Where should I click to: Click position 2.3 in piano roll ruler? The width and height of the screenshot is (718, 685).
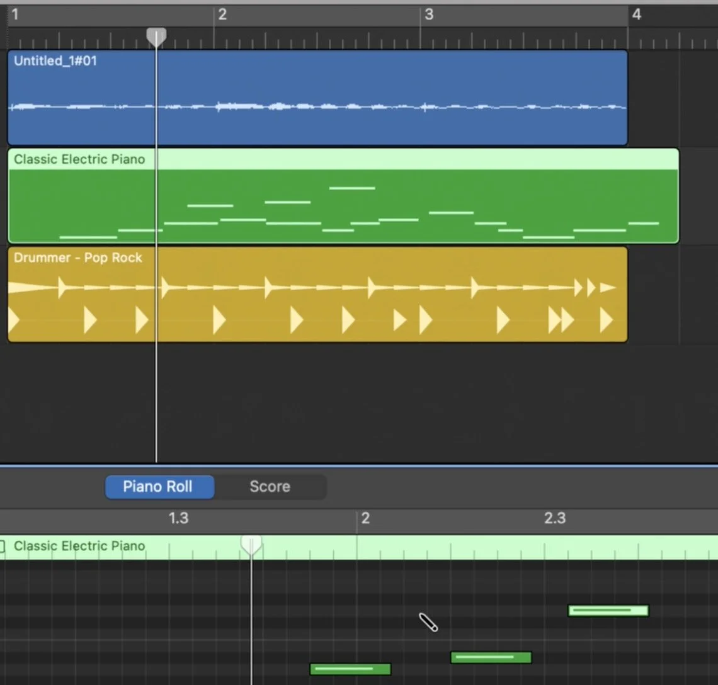pyautogui.click(x=554, y=518)
